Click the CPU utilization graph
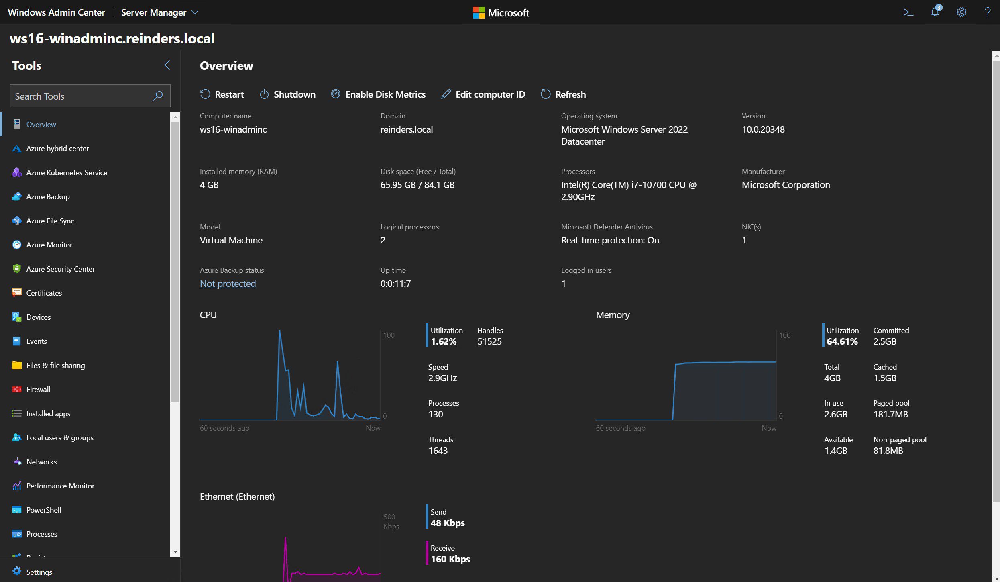 pyautogui.click(x=290, y=375)
